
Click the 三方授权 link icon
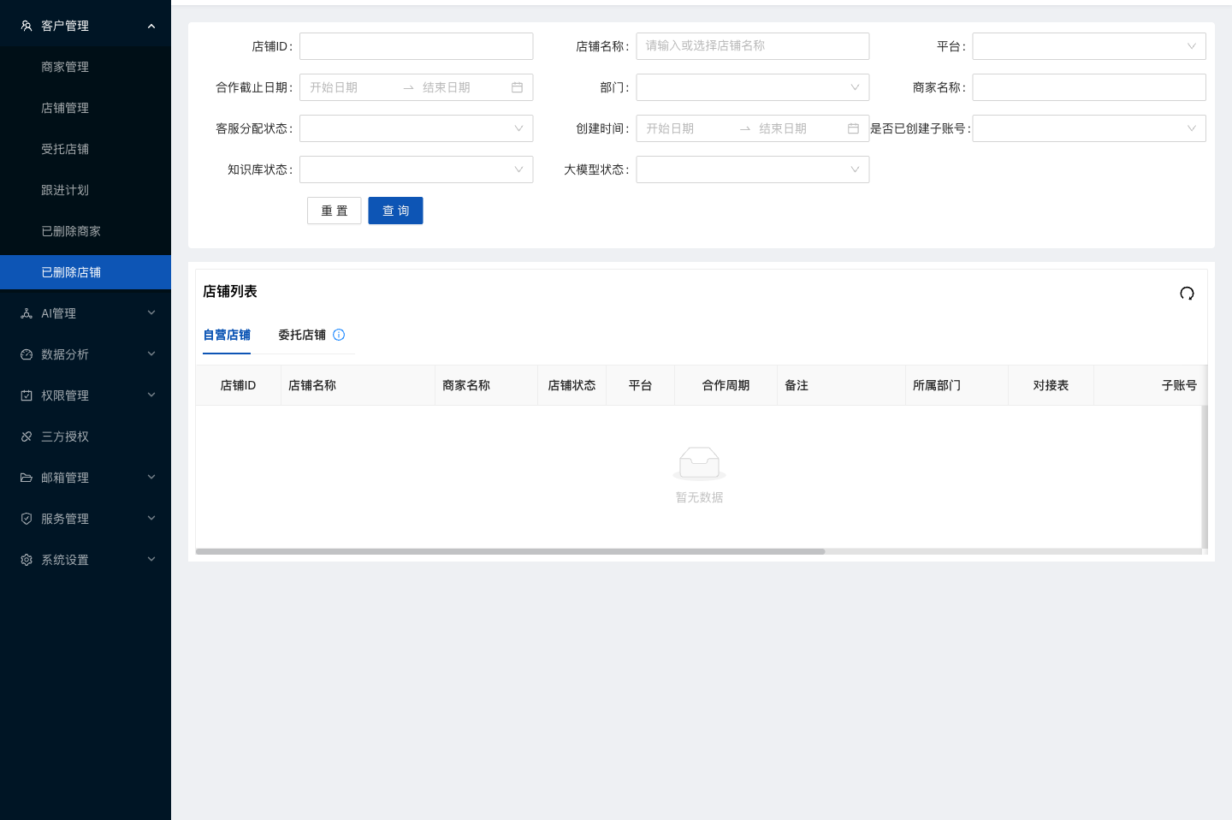pyautogui.click(x=27, y=437)
